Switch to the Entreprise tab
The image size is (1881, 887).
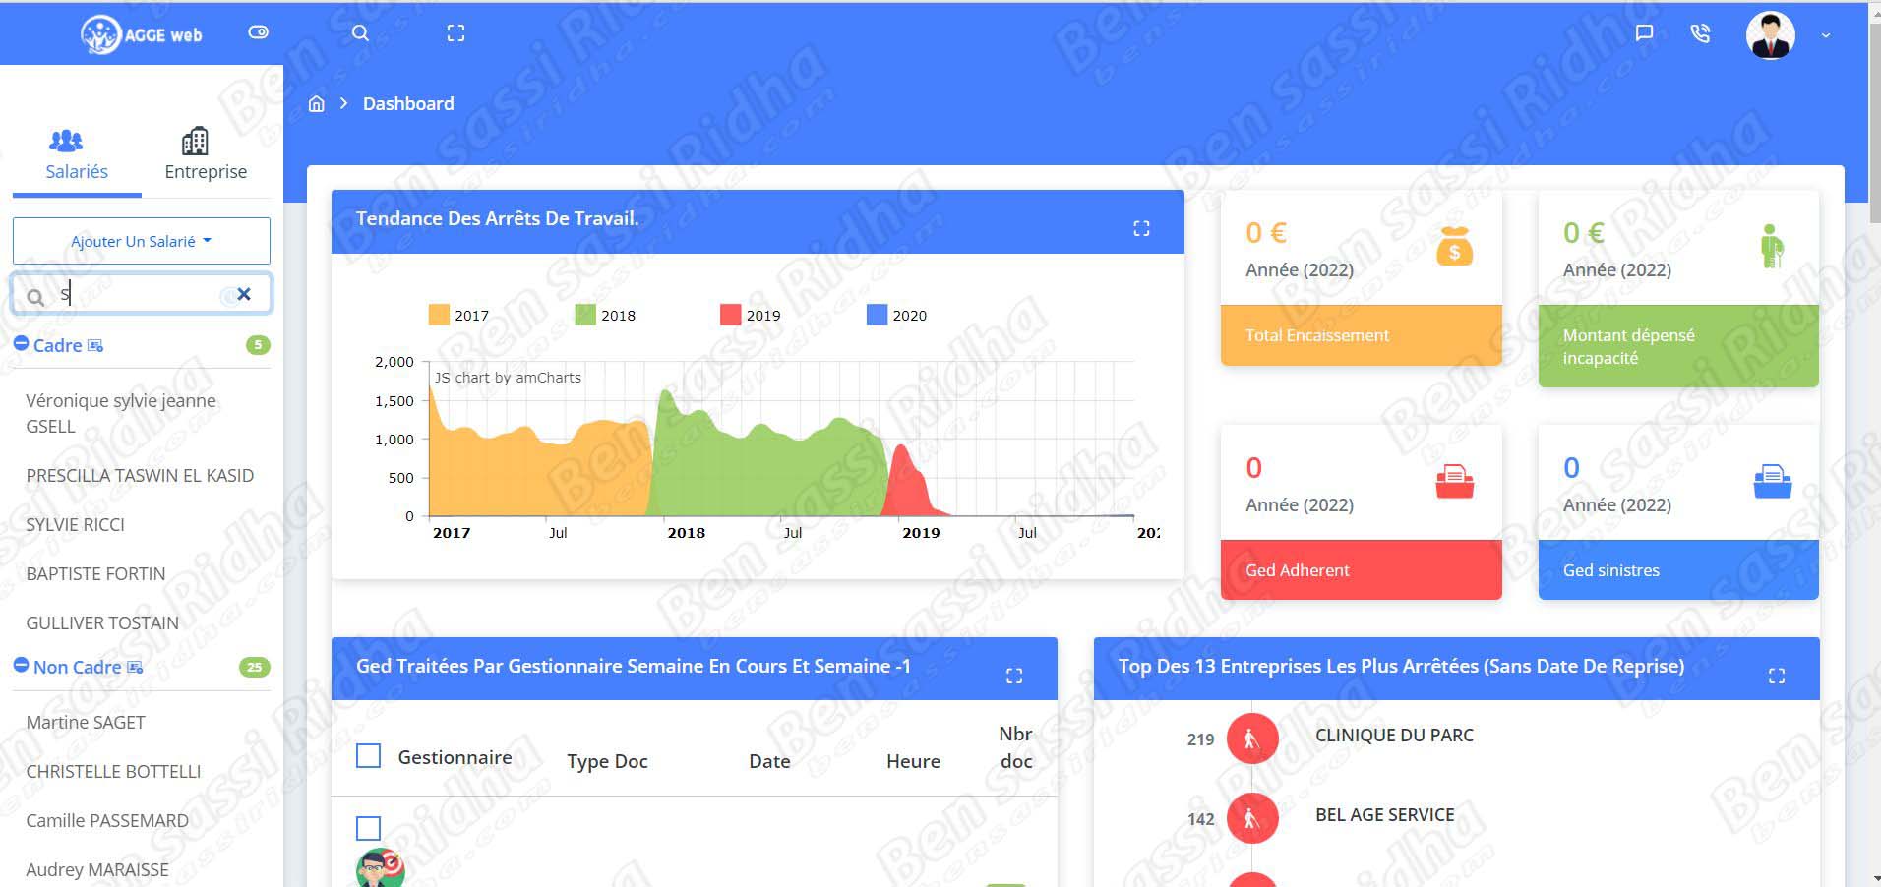[206, 155]
